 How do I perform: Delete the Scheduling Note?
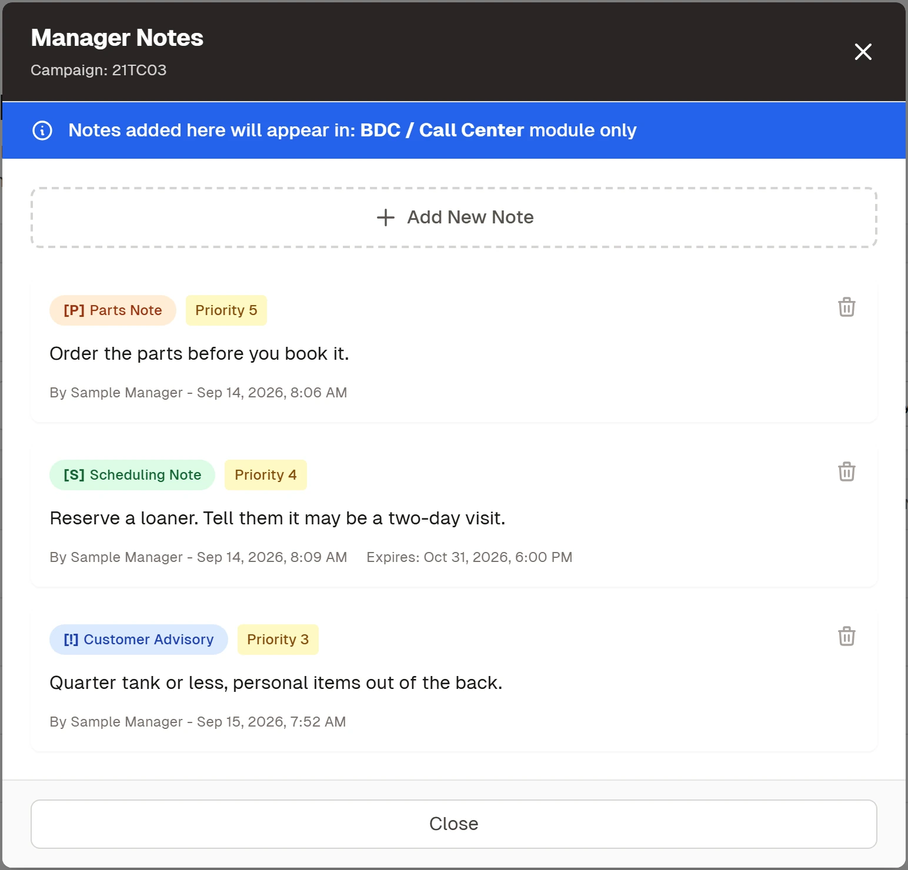846,471
